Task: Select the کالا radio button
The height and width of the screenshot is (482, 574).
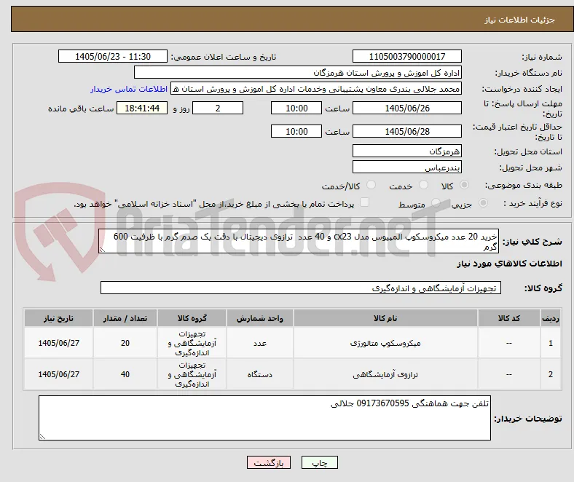Action: (464, 185)
